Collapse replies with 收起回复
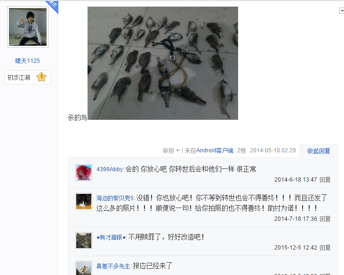344x275 pixels. click(x=319, y=151)
